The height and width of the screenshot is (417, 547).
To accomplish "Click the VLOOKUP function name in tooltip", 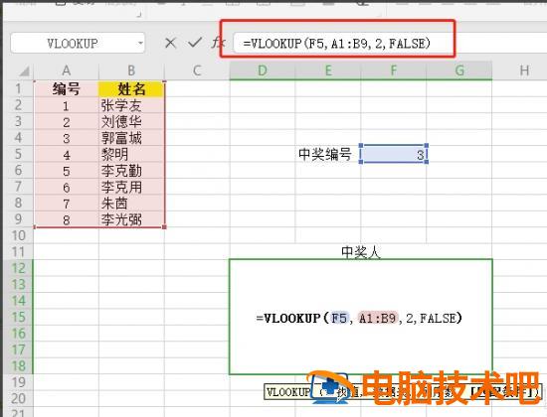I will pos(287,392).
